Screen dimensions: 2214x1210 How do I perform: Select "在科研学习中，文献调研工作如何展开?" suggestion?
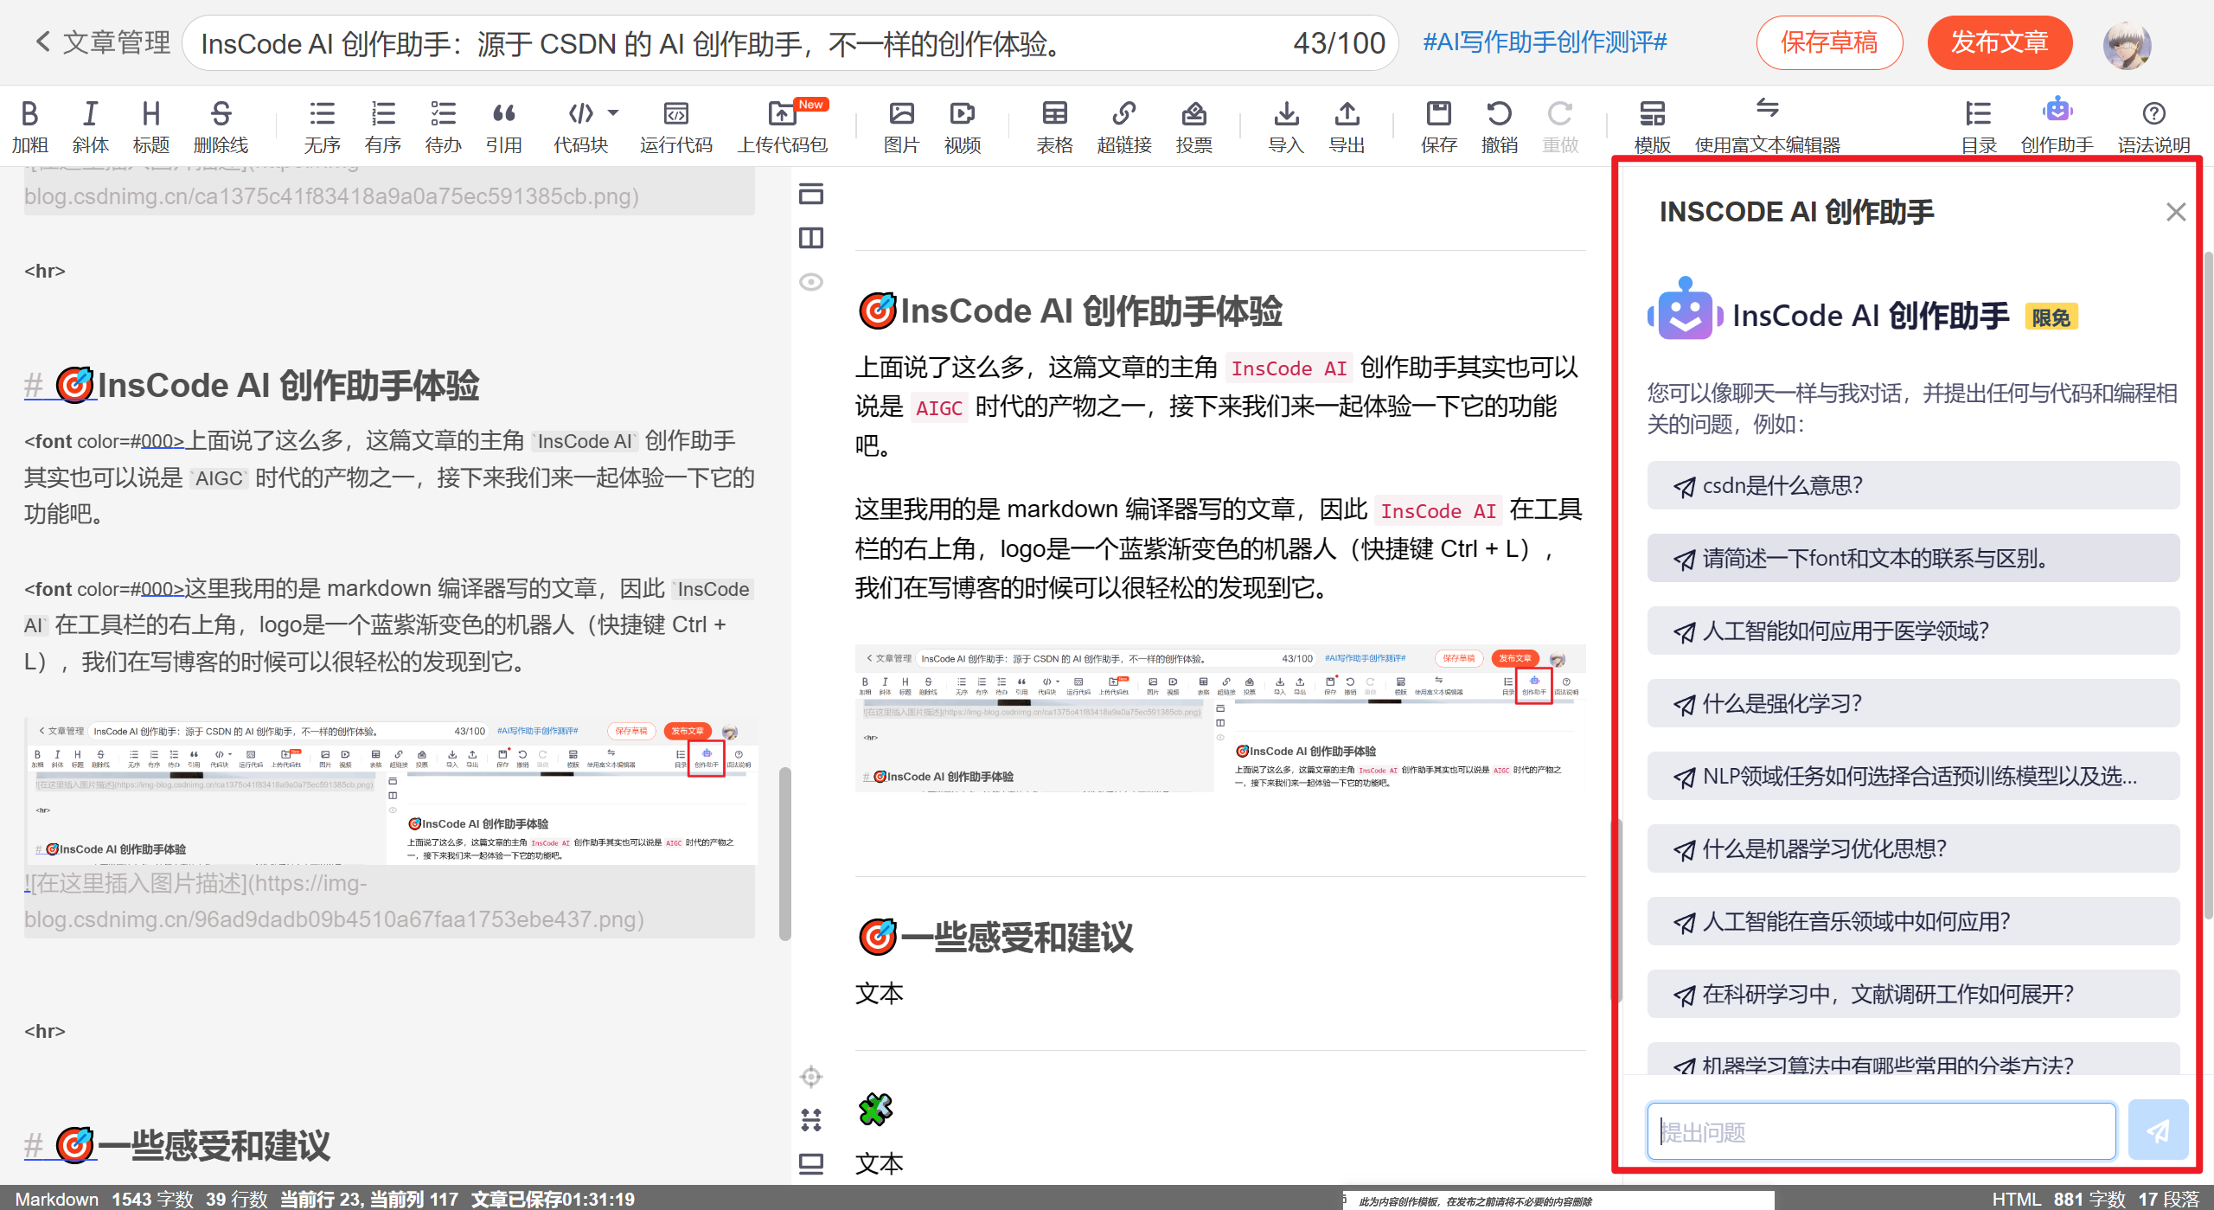coord(1913,994)
